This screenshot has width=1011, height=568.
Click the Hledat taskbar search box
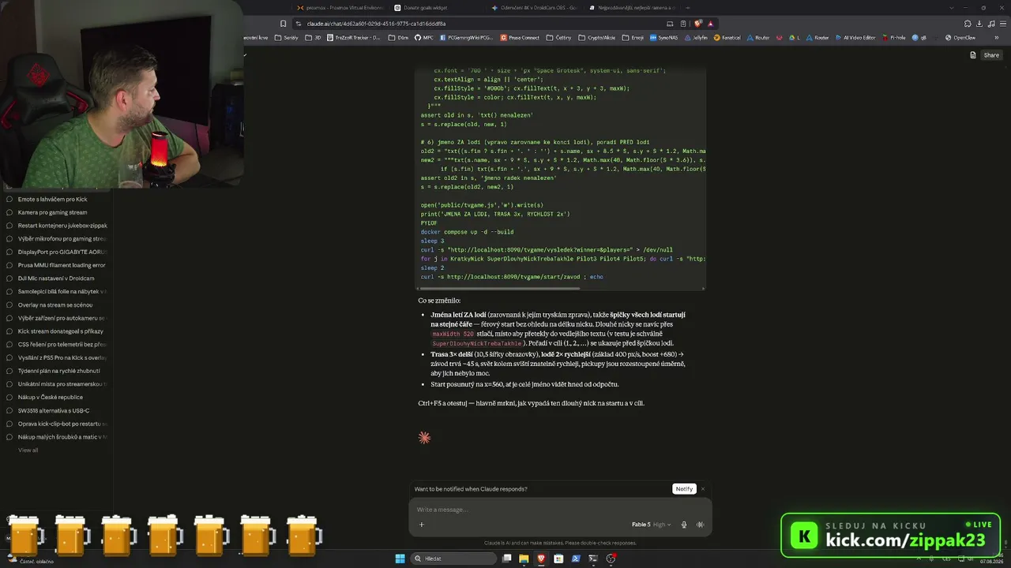click(454, 559)
